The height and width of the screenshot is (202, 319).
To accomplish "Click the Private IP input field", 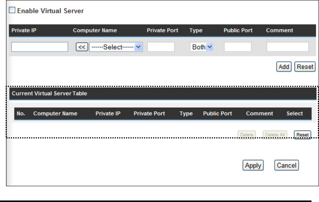I will point(39,47).
